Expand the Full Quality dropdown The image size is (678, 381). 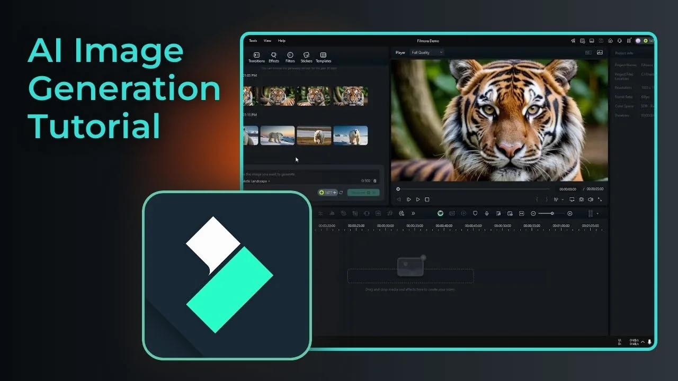[427, 52]
